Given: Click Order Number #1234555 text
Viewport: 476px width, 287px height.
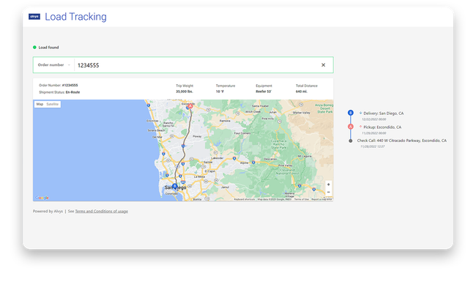Looking at the screenshot, I should pyautogui.click(x=59, y=85).
